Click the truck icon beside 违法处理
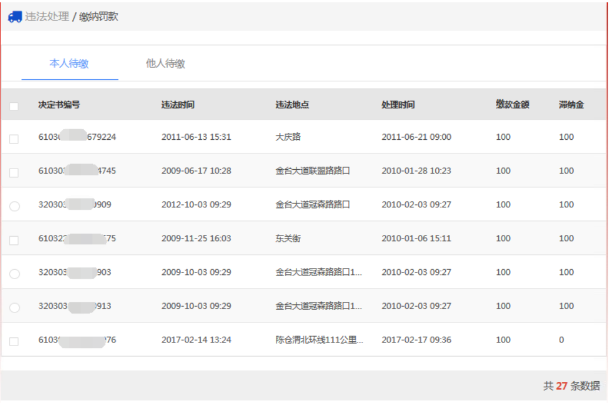This screenshot has width=610, height=403. click(15, 17)
